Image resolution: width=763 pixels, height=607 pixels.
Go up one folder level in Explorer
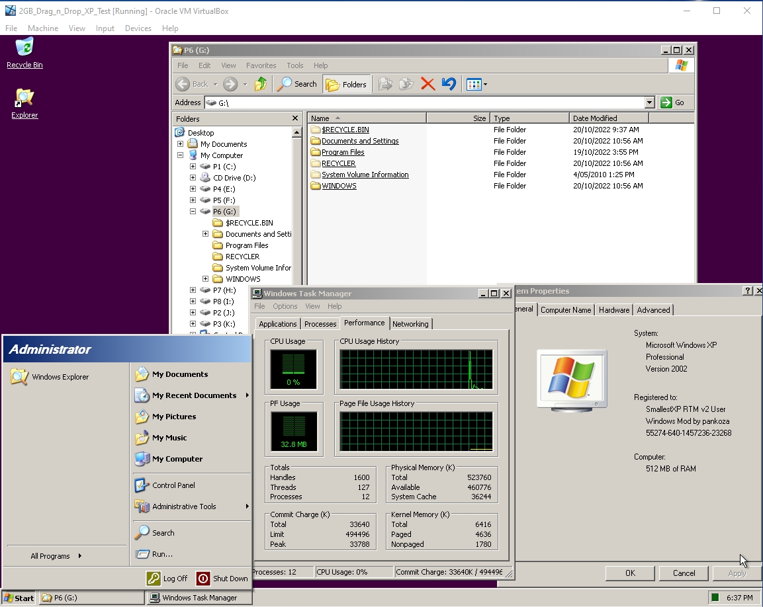tap(261, 84)
